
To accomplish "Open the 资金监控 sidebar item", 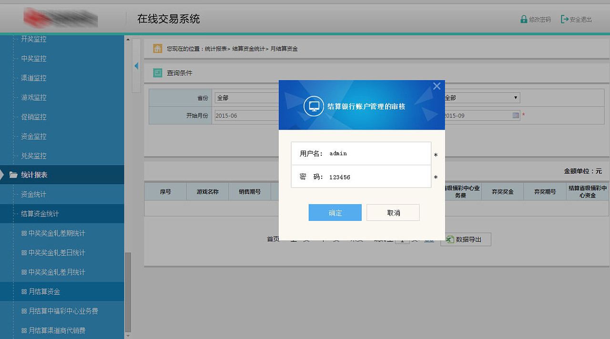I will (33, 136).
